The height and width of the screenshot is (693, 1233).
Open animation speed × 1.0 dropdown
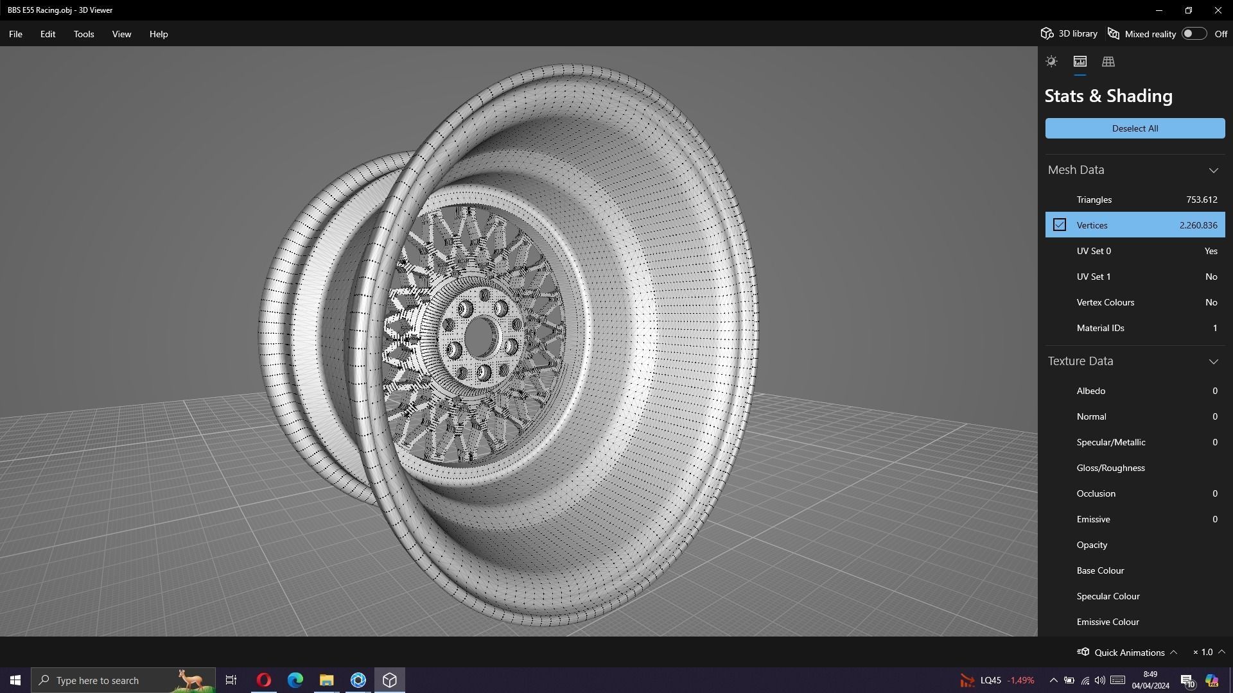point(1209,652)
